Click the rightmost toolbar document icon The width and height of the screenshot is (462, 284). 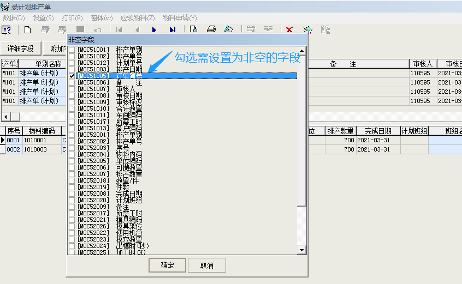click(325, 29)
